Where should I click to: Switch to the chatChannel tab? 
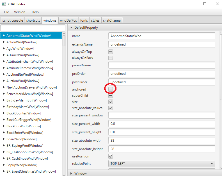(112, 21)
